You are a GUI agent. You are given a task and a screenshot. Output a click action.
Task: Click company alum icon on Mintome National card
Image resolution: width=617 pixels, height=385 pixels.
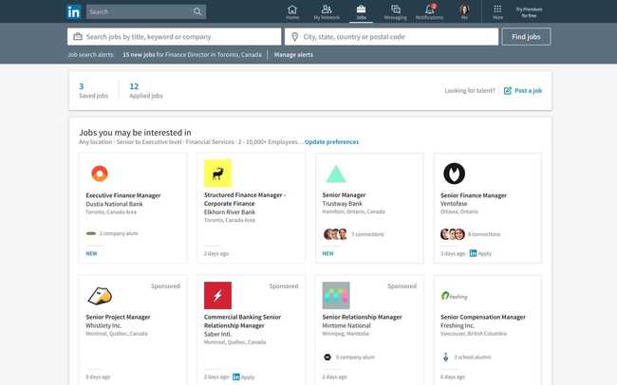pos(327,357)
